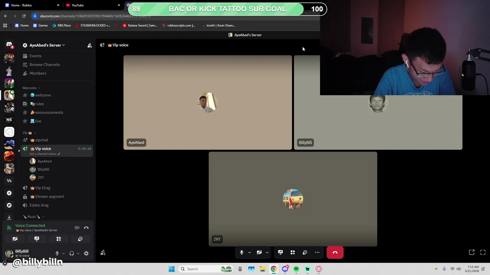490x275 pixels.
Task: Turn on camera in call control bar
Action: coord(259,252)
